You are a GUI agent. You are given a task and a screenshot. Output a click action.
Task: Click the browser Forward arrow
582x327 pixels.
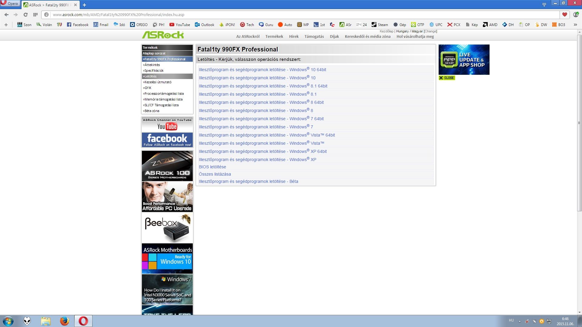16,15
